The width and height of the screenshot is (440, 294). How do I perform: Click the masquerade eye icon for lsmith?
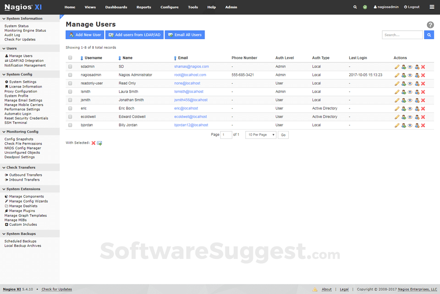click(x=410, y=92)
